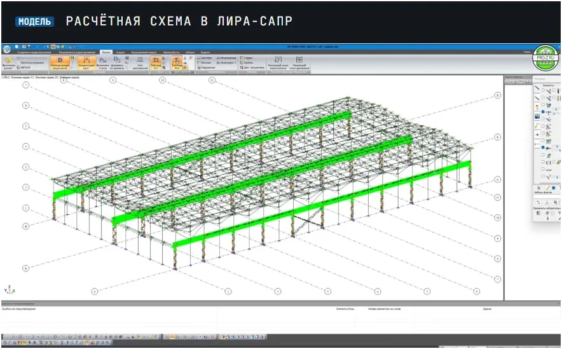Close the errors and warnings bottom panel

click(x=558, y=303)
